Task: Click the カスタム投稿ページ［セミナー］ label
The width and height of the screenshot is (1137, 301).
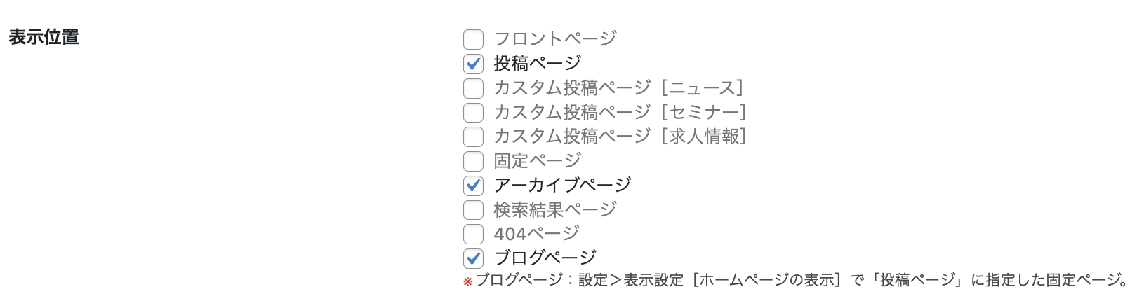Action: click(x=620, y=112)
